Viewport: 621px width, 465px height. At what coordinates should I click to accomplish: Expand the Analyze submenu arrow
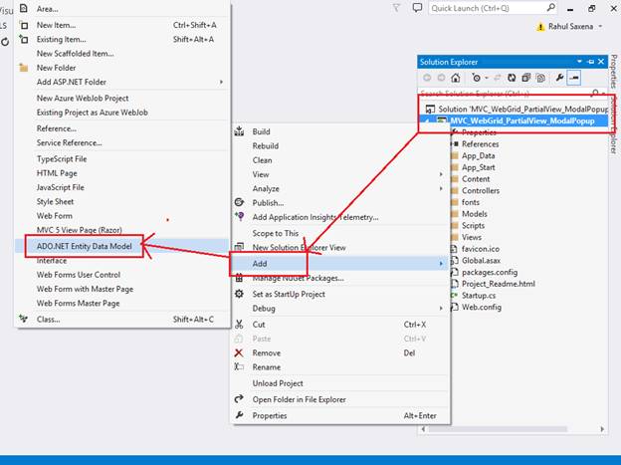click(441, 189)
